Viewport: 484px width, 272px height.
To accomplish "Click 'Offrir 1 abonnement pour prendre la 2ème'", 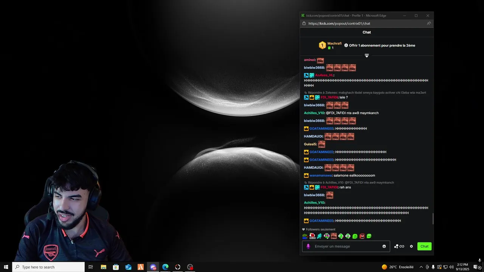I will (x=382, y=45).
